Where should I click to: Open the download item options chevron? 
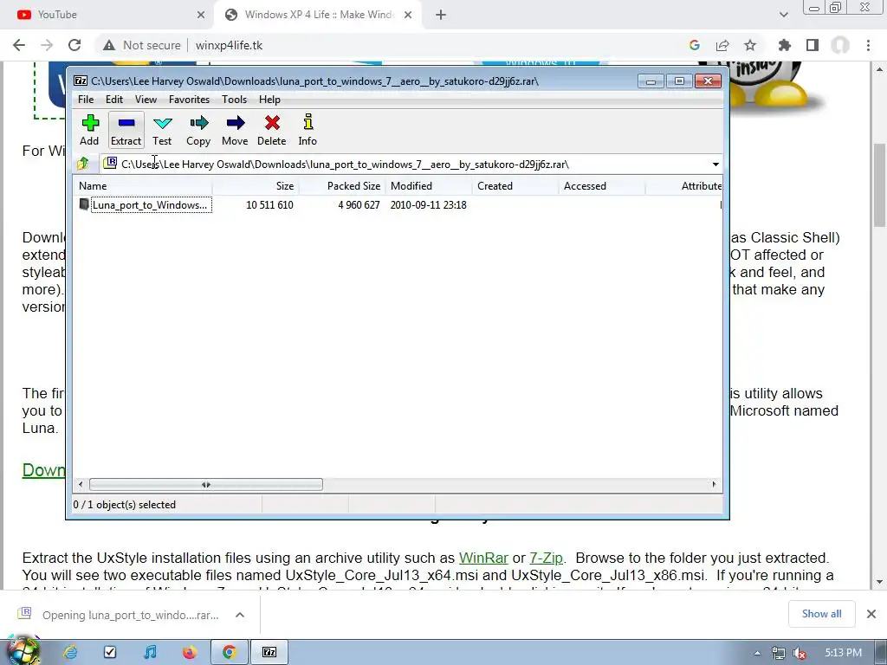(240, 615)
